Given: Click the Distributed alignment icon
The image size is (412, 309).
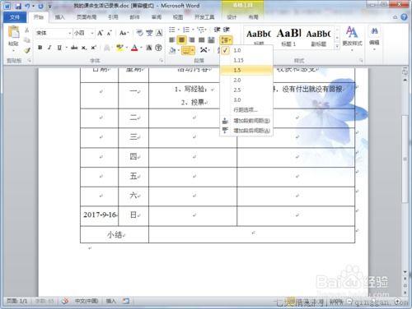Looking at the screenshot, I should pyautogui.click(x=211, y=40).
